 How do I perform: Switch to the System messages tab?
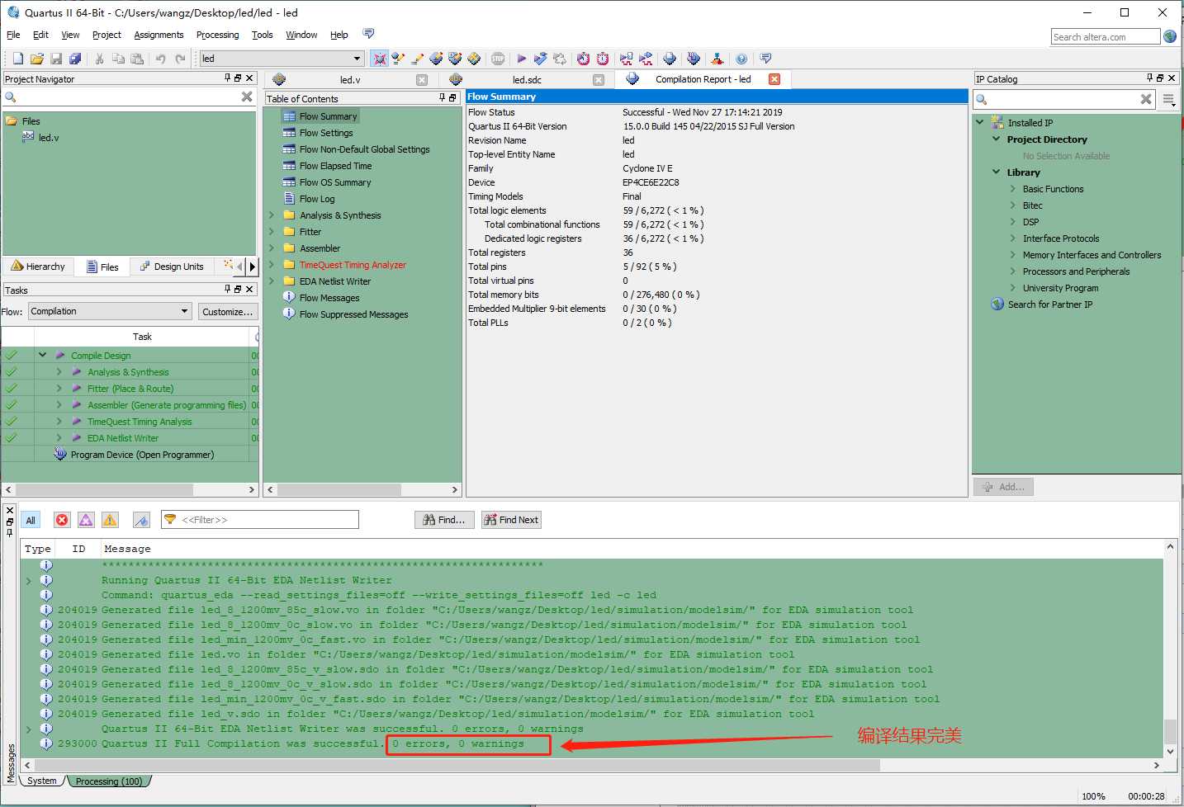[42, 781]
